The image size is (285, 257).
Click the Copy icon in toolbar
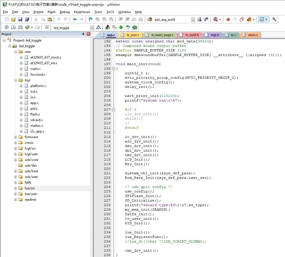tap(43, 19)
